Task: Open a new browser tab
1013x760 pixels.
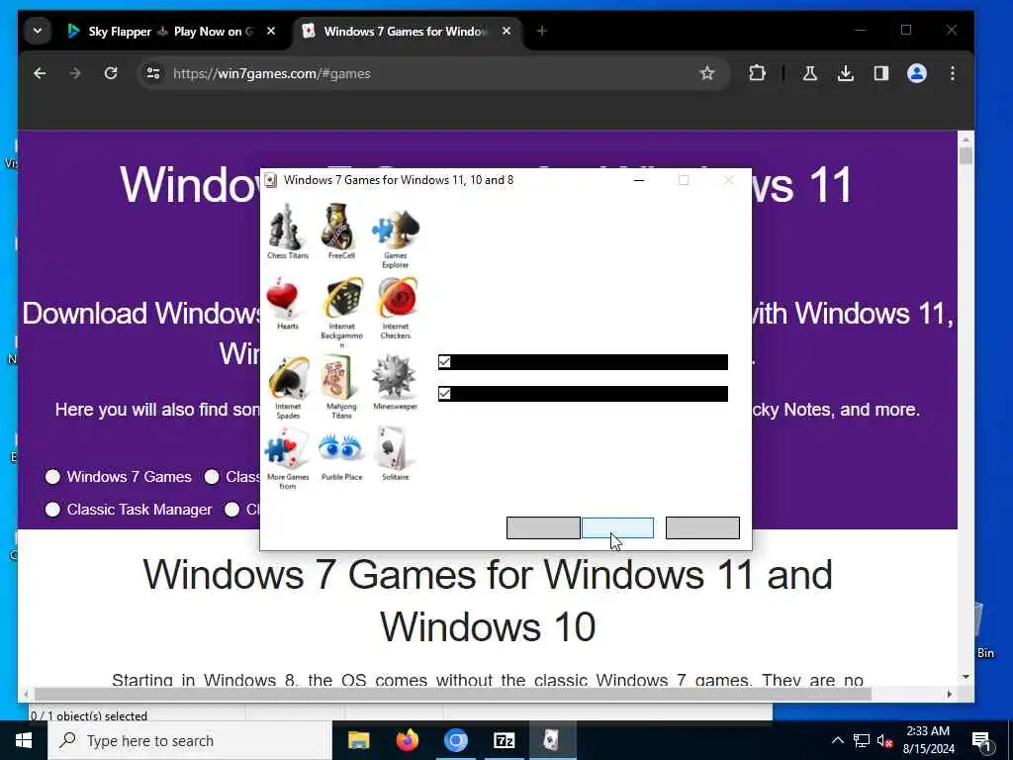Action: click(x=542, y=31)
